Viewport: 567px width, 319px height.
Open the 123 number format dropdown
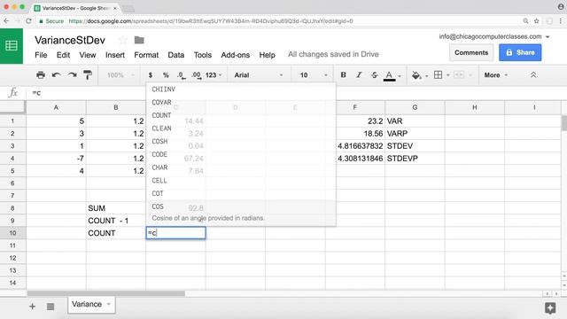pyautogui.click(x=214, y=74)
